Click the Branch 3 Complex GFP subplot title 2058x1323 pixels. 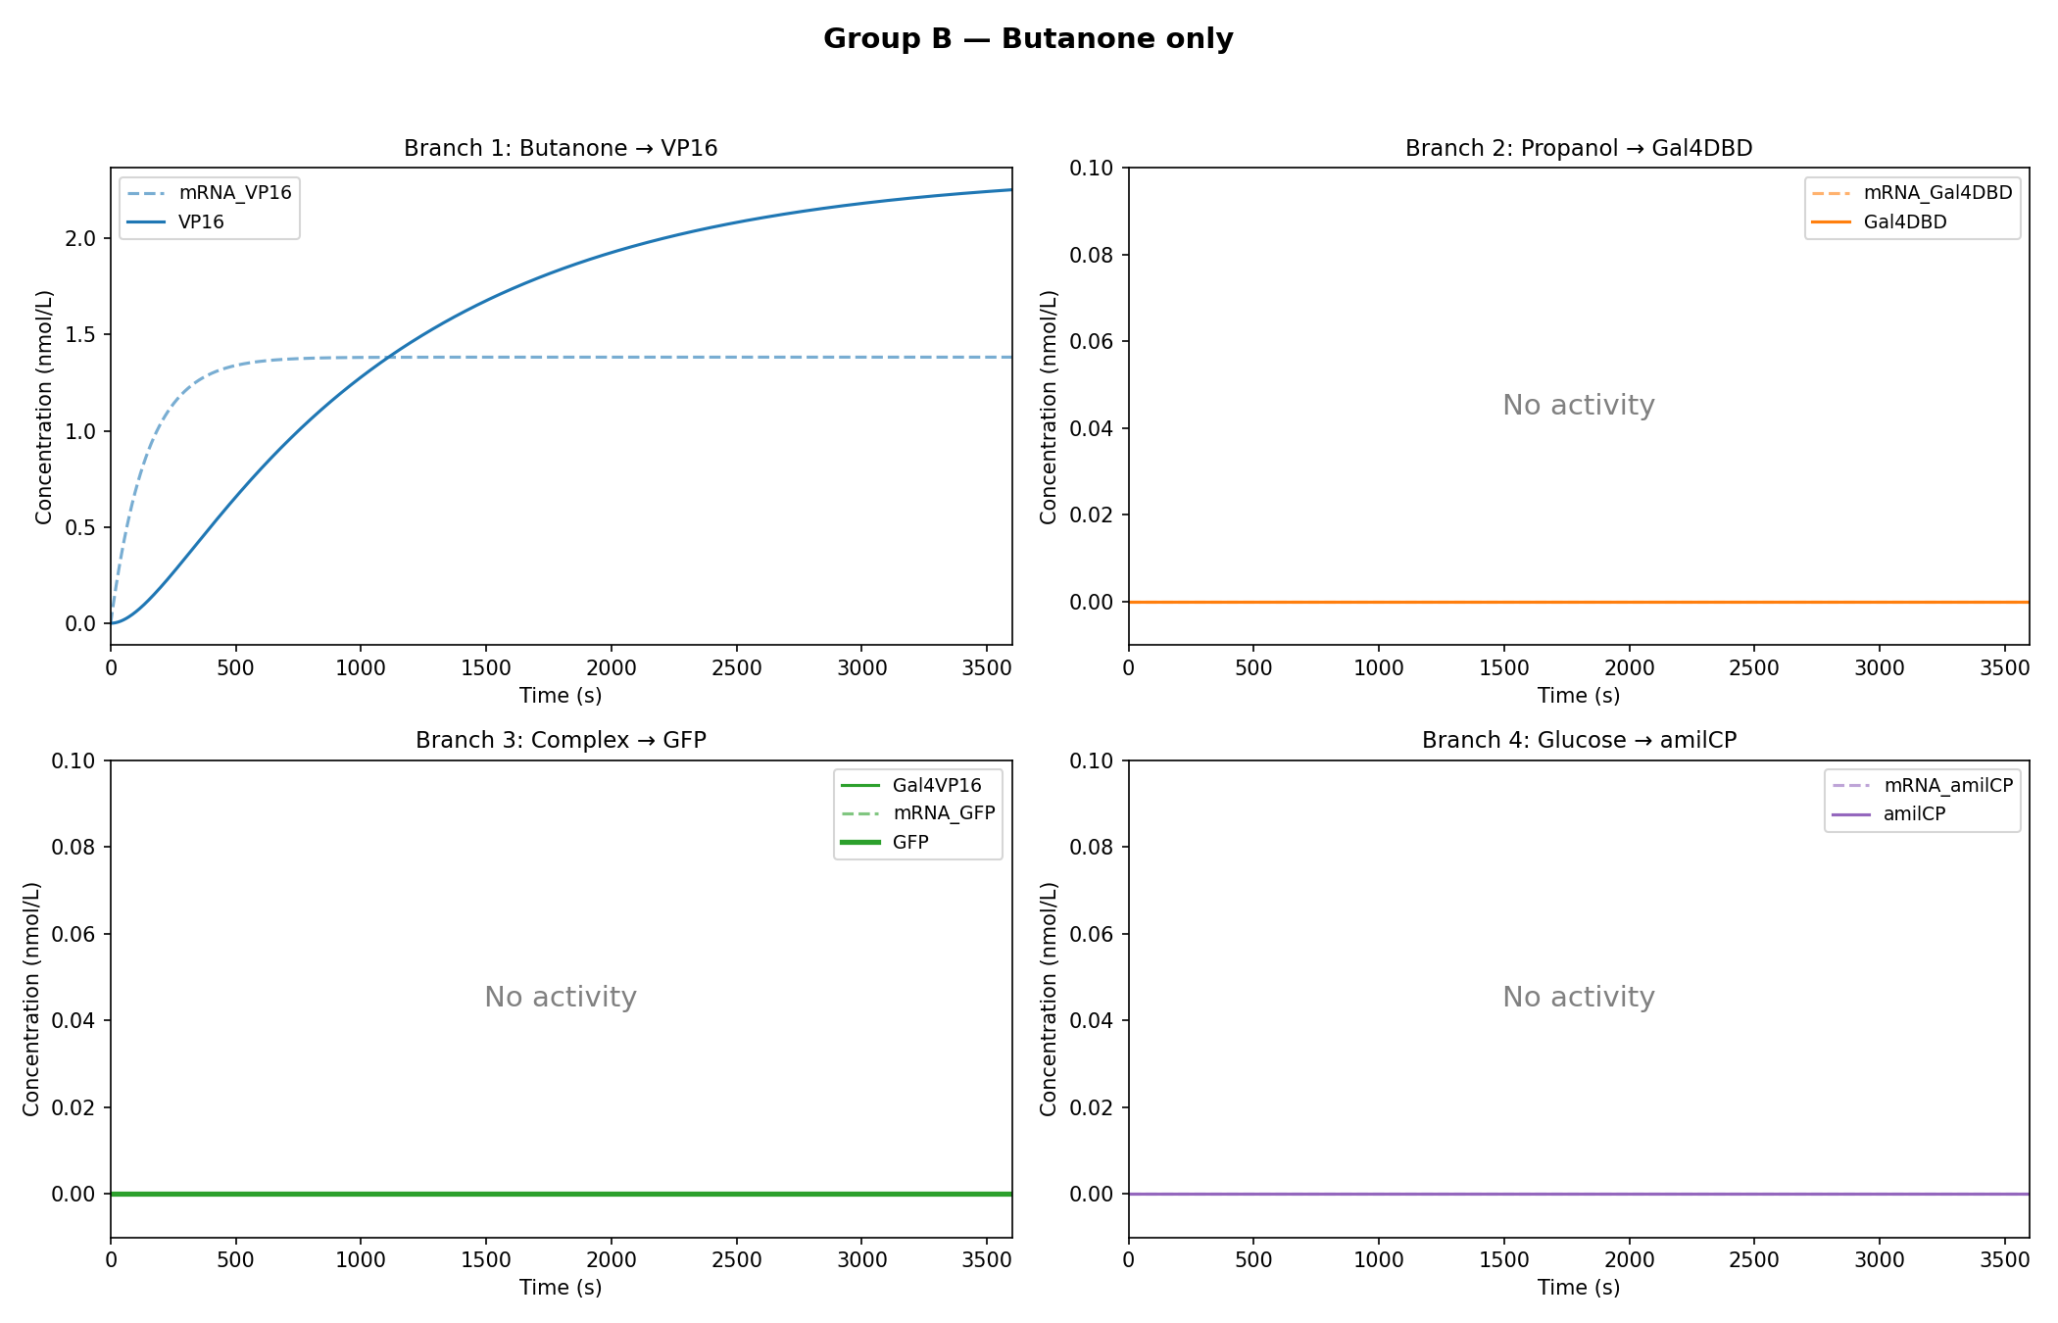561,741
